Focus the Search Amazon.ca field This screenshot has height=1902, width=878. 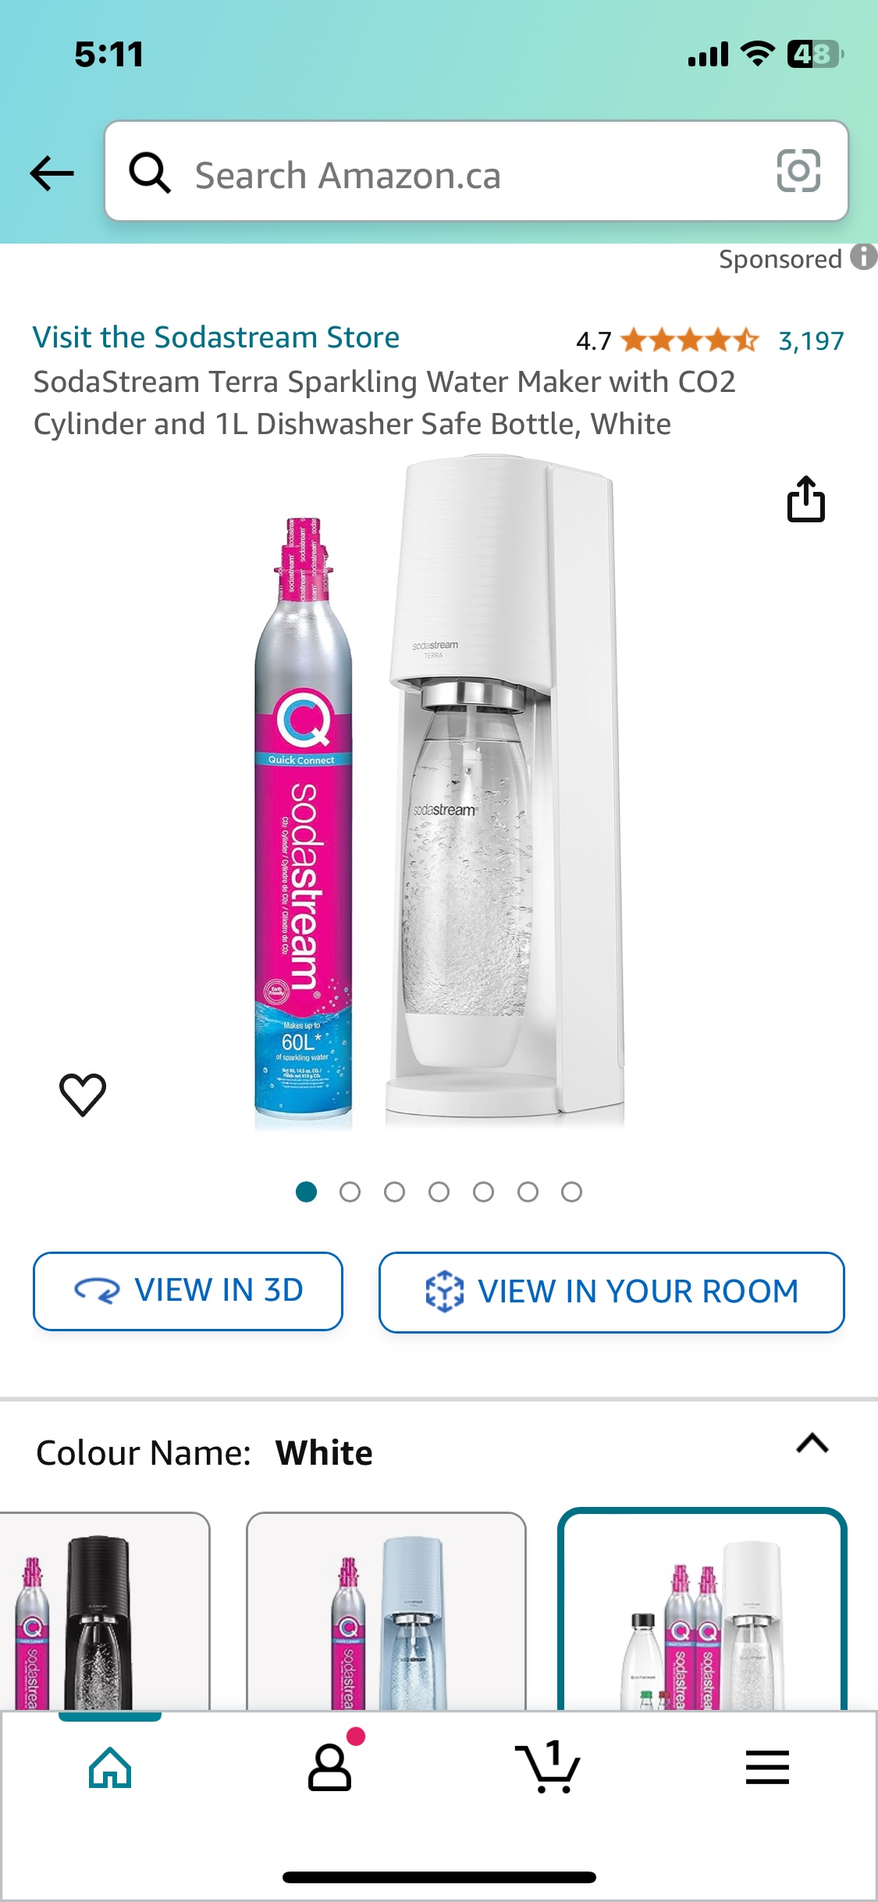click(x=476, y=171)
